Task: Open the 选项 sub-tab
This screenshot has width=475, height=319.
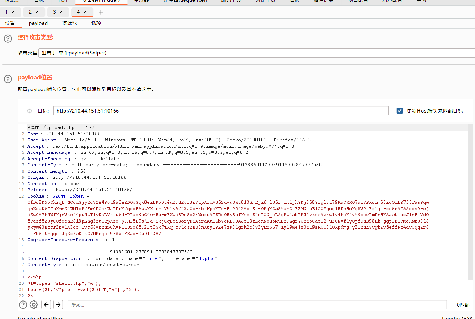Action: 96,23
